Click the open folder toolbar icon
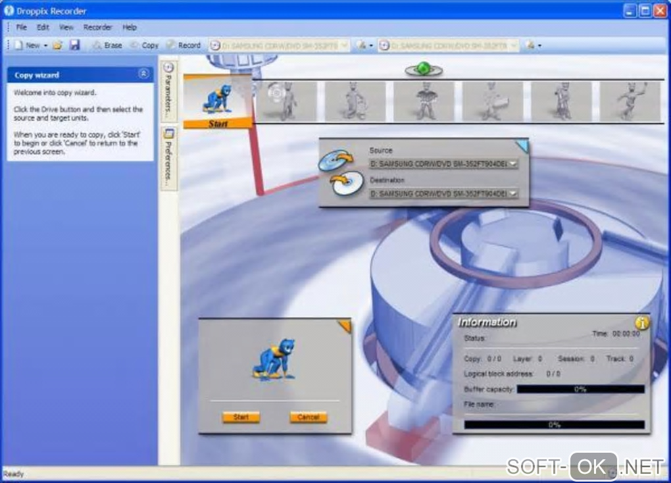This screenshot has height=483, width=671. [58, 45]
